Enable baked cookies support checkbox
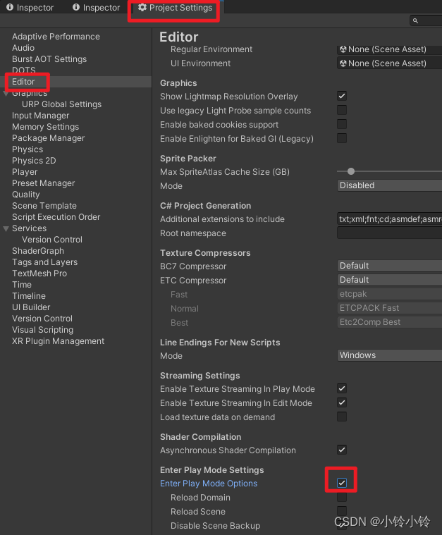The width and height of the screenshot is (442, 535). click(342, 124)
